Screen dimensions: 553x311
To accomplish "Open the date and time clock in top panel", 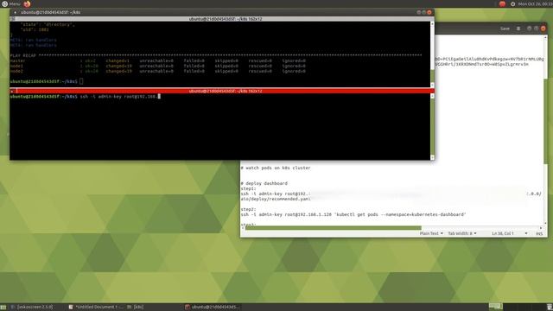I will click(x=535, y=3).
